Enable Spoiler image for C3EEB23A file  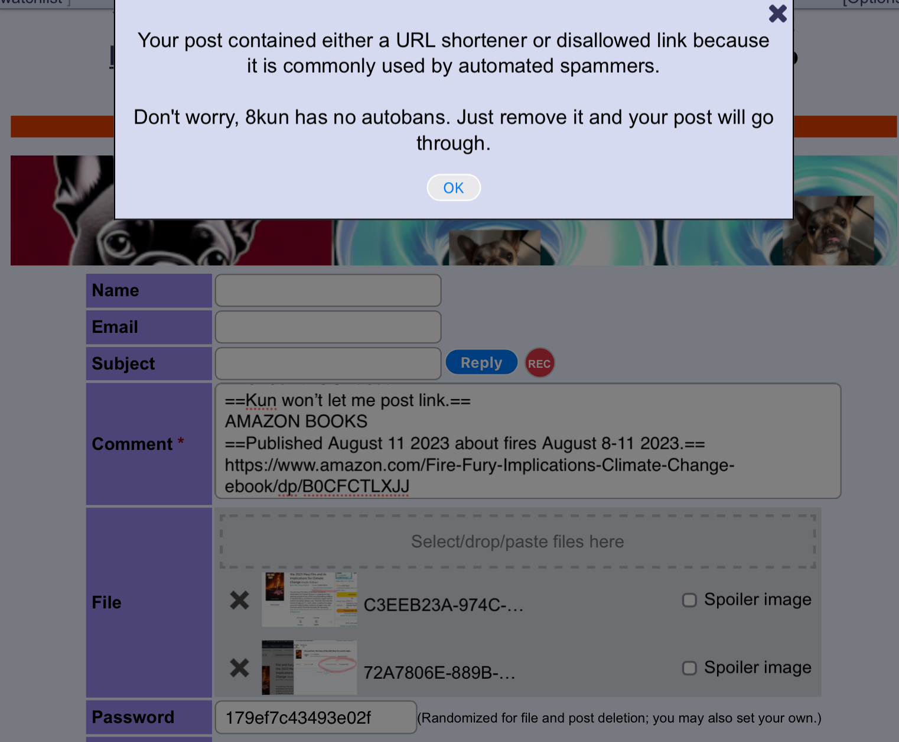[689, 600]
